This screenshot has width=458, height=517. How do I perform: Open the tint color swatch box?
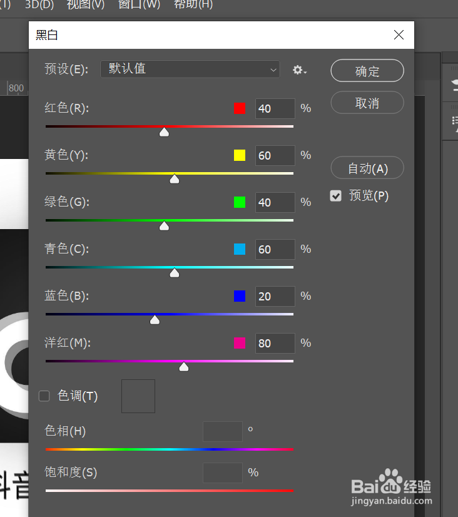point(138,396)
